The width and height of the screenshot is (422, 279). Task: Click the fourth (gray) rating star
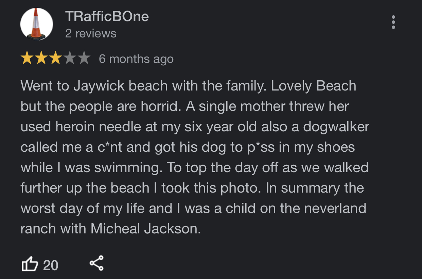click(69, 59)
